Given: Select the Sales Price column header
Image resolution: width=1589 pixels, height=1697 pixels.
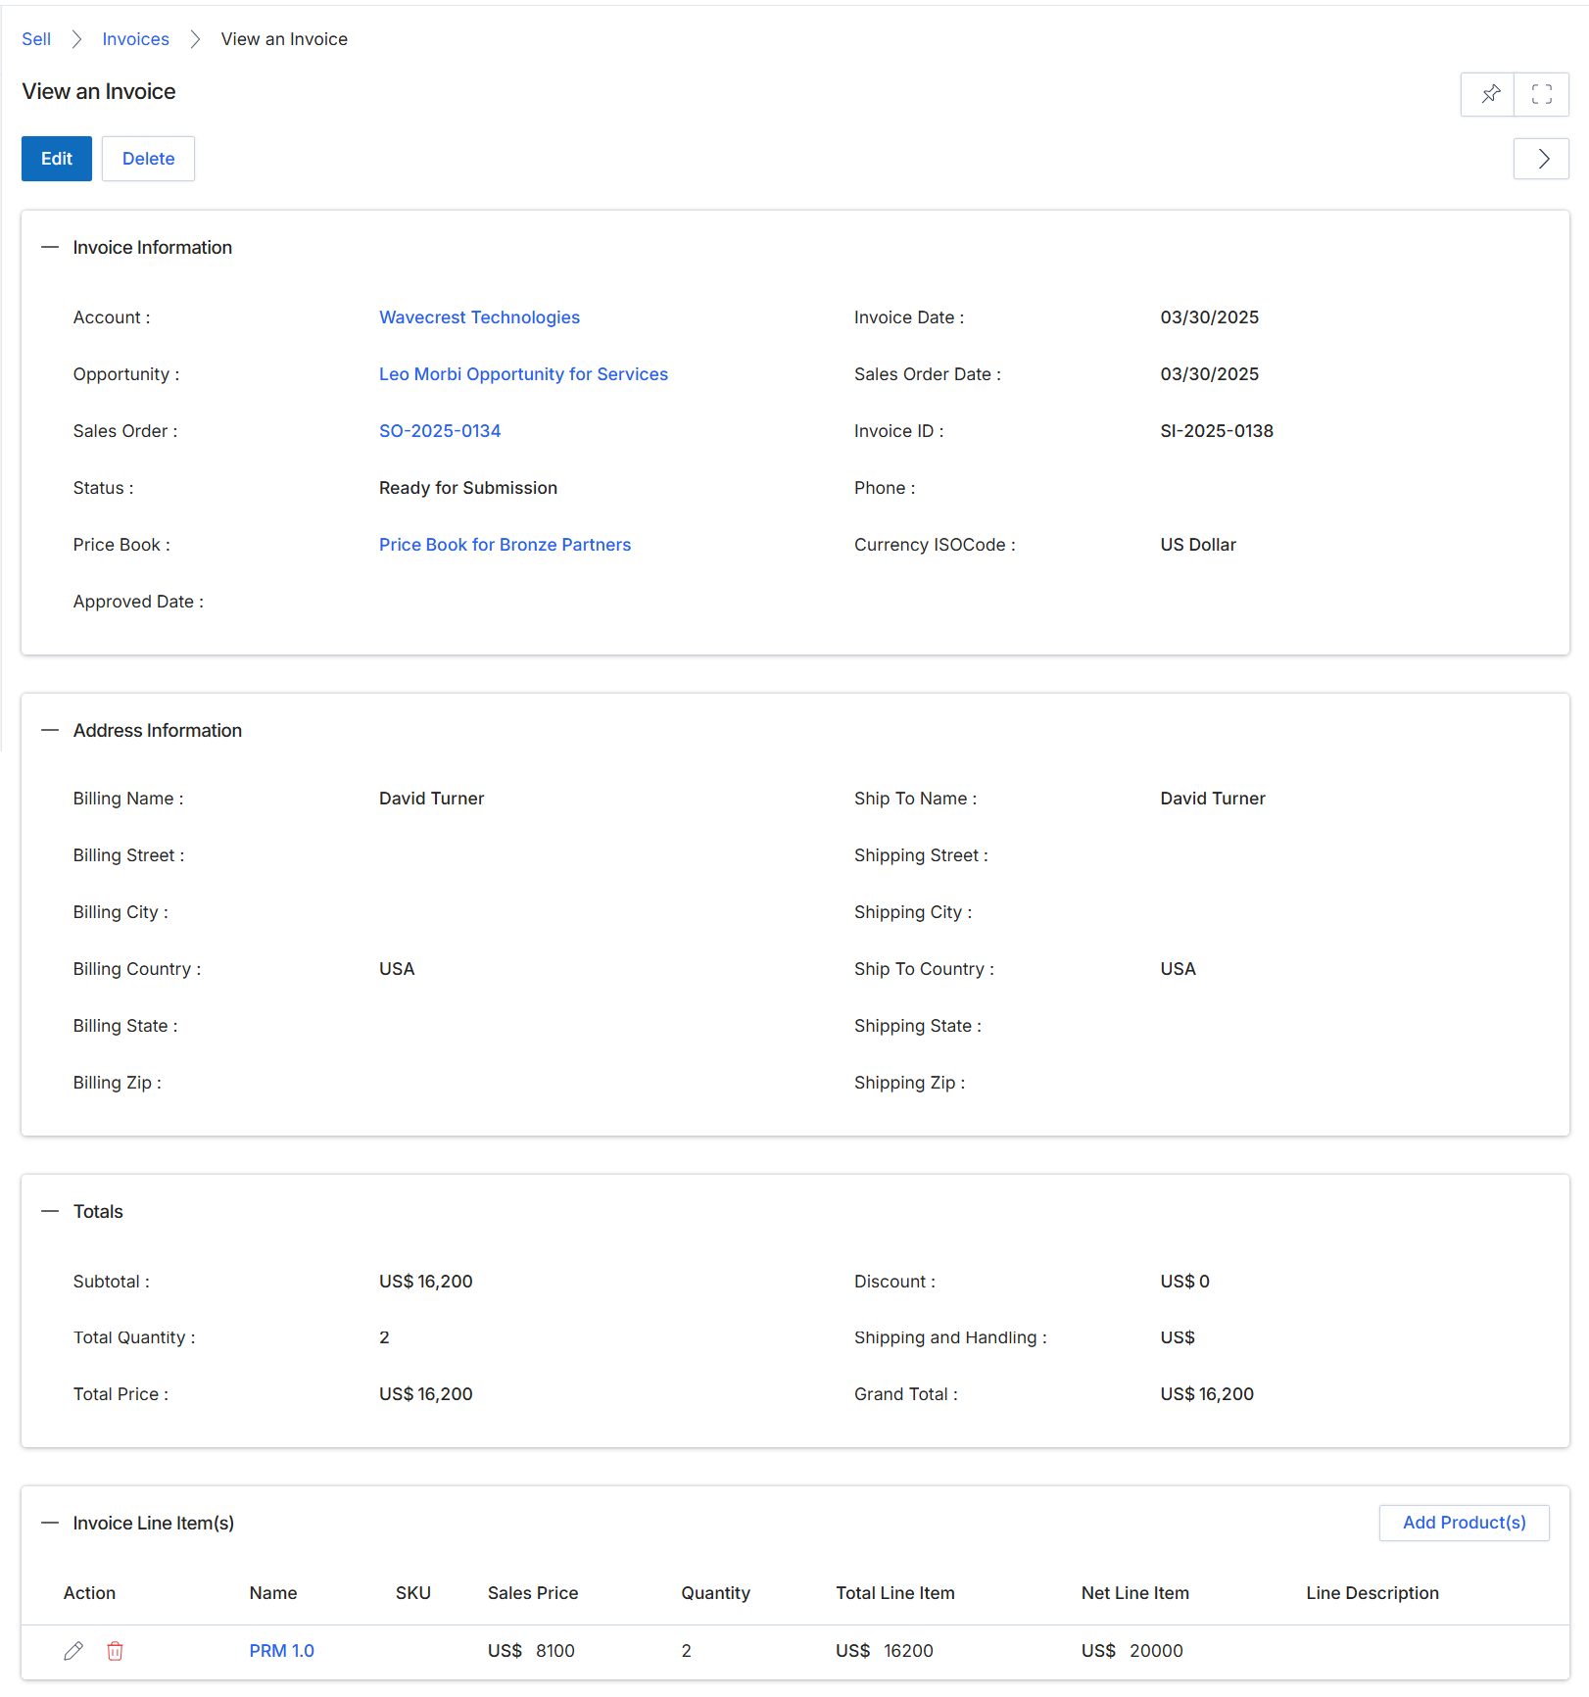Looking at the screenshot, I should (533, 1593).
